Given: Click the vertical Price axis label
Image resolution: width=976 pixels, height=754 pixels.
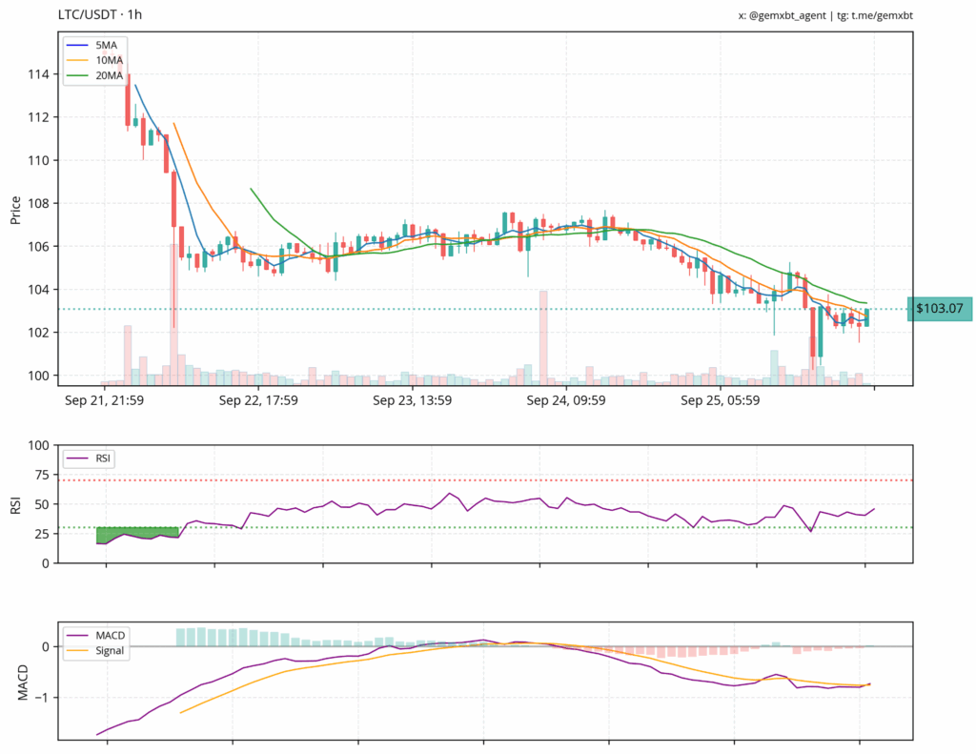Looking at the screenshot, I should [15, 211].
